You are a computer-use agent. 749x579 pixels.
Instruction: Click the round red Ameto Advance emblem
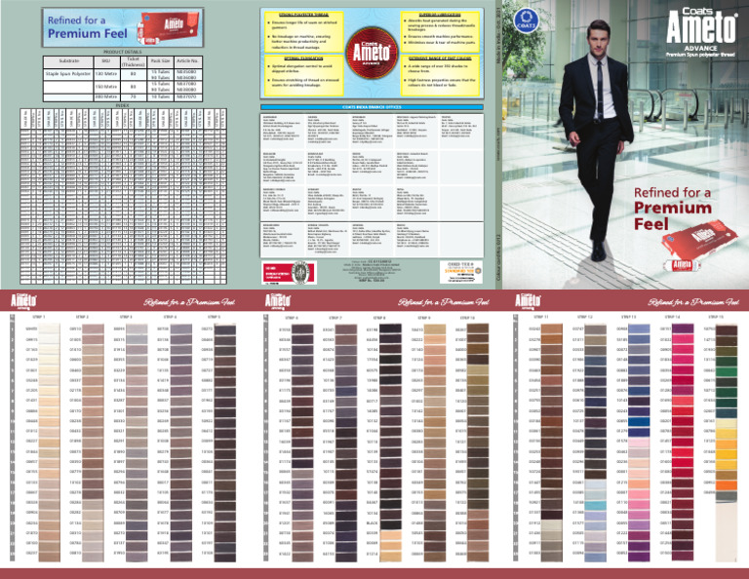pyautogui.click(x=372, y=53)
